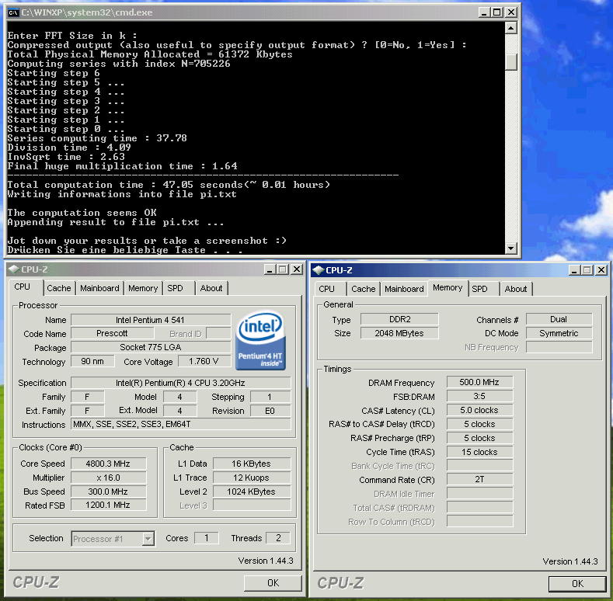Viewport: 613px width, 601px height.
Task: Click OK button in left CPU-Z window
Action: coord(273,583)
